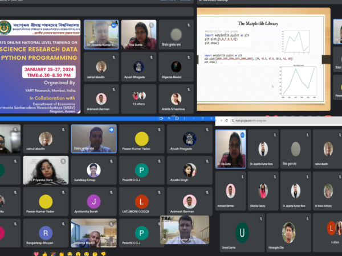
Task: Send the party popper reaction emoji
Action: point(53,254)
